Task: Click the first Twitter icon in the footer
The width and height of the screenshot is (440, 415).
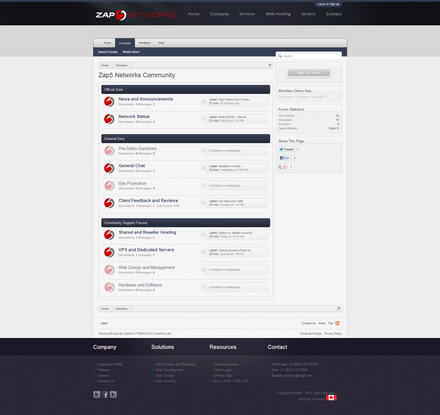Action: [x=97, y=395]
